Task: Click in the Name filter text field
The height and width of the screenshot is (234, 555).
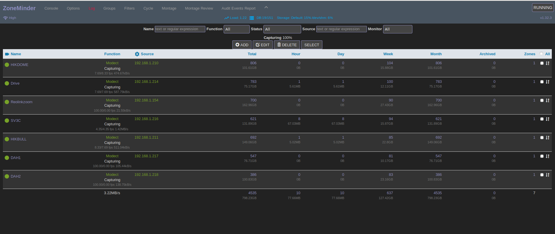Action: tap(180, 29)
